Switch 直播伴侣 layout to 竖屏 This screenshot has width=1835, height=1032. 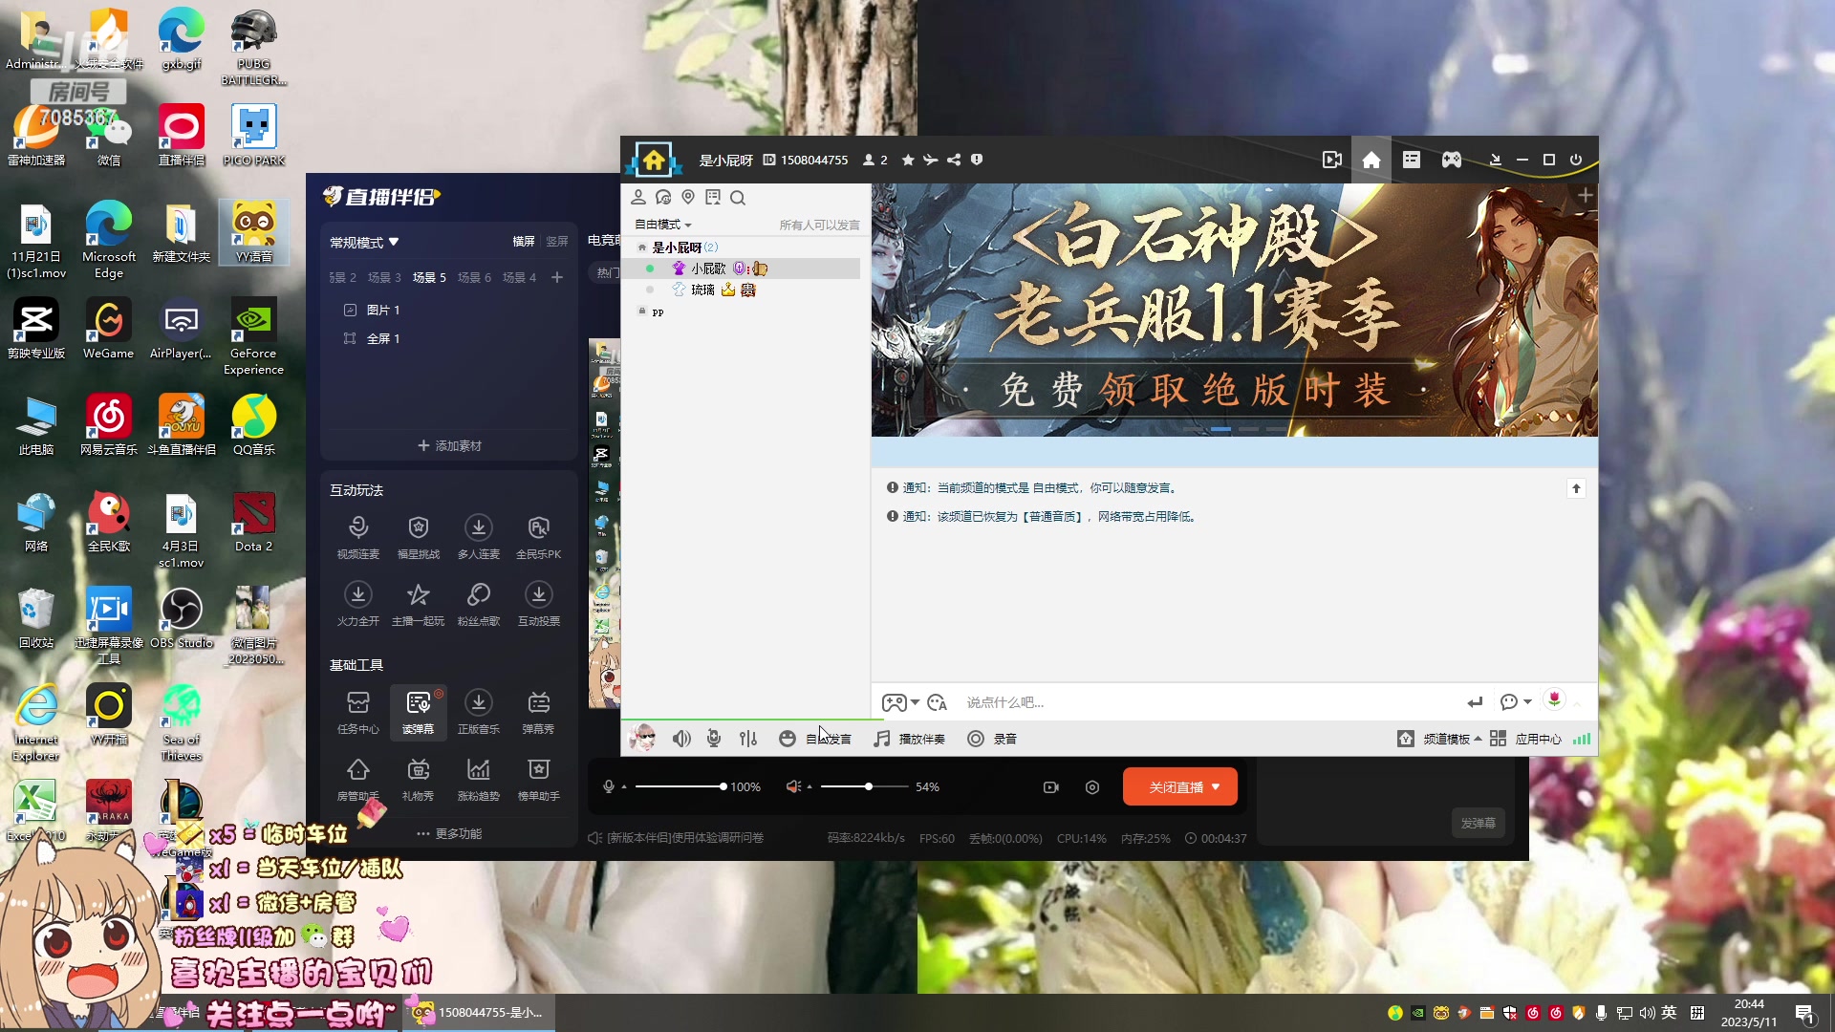coord(557,242)
